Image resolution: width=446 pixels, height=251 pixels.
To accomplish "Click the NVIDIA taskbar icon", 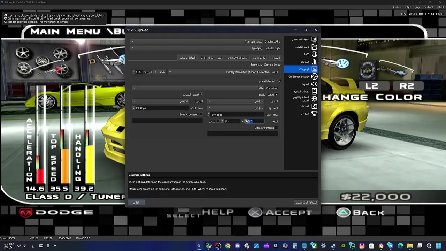I will [x=343, y=246].
